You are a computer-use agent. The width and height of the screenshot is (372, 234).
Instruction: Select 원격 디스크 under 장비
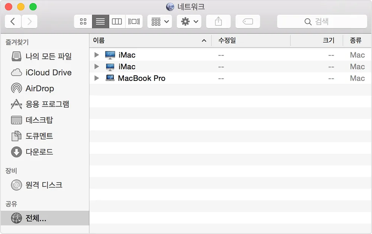coord(44,185)
